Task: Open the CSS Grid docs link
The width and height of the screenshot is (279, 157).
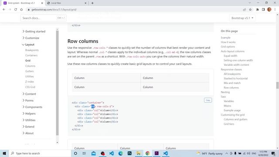Action: (x=30, y=87)
